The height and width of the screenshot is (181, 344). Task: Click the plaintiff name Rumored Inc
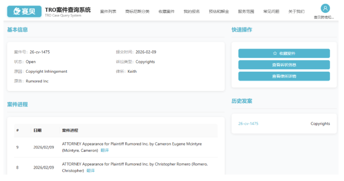point(37,81)
